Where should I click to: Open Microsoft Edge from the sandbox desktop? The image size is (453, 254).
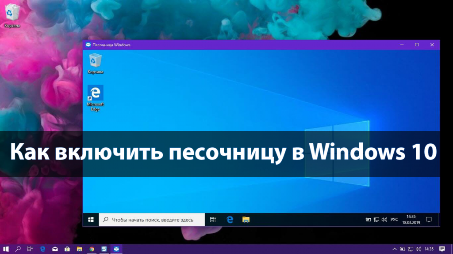[x=95, y=93]
